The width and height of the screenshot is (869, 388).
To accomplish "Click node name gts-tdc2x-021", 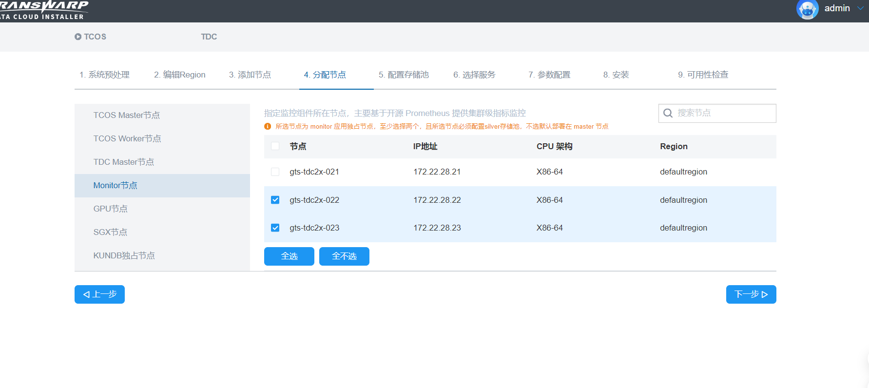I will (314, 172).
